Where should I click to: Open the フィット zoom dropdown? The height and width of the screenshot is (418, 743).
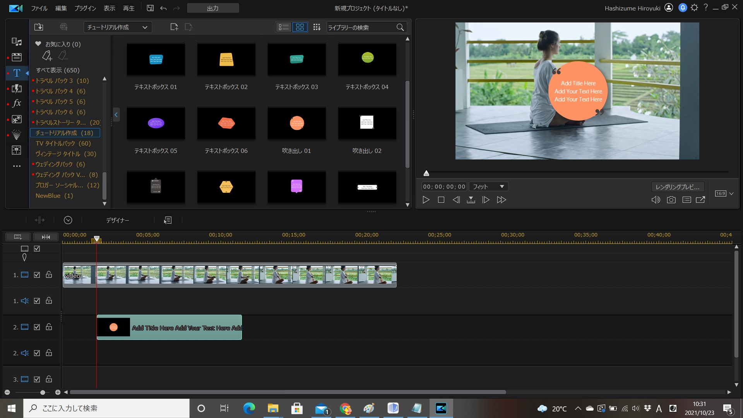pos(488,187)
